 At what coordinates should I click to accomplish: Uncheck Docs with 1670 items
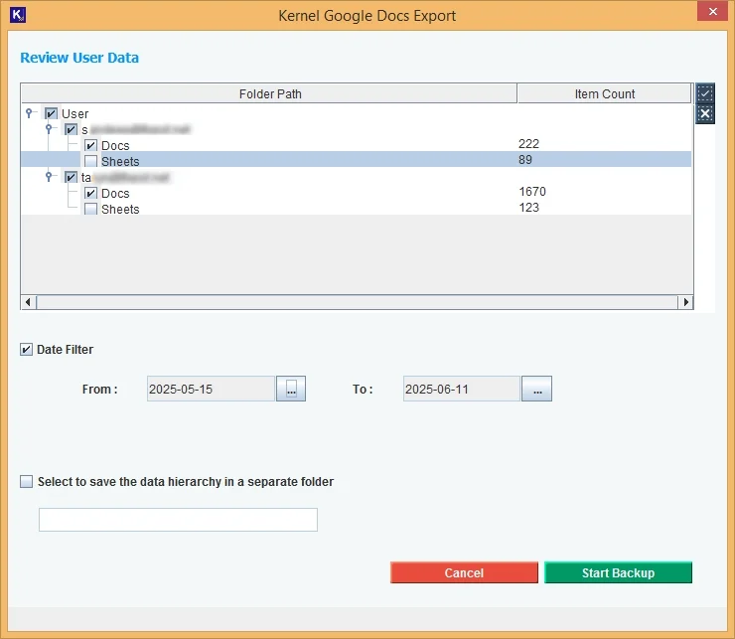[91, 194]
